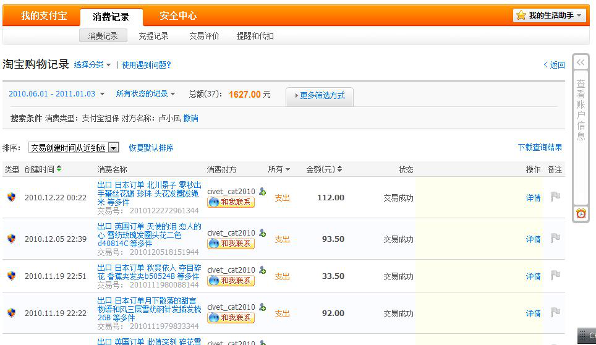Open item 出口 日本订单 北川景子 零秒出手
Viewport: 596px width, 345px height.
(x=149, y=194)
